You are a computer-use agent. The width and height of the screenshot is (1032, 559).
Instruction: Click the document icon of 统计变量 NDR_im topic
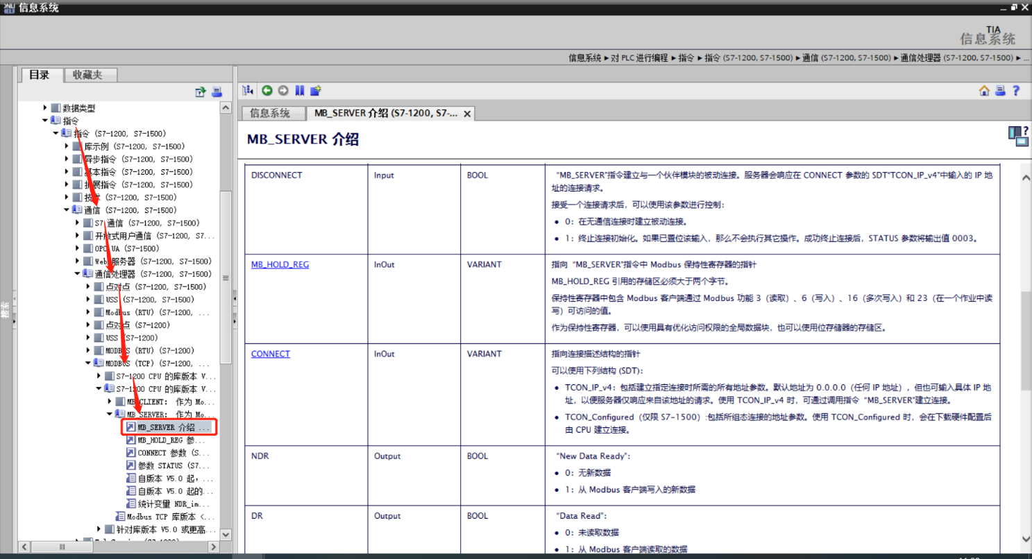pos(131,504)
